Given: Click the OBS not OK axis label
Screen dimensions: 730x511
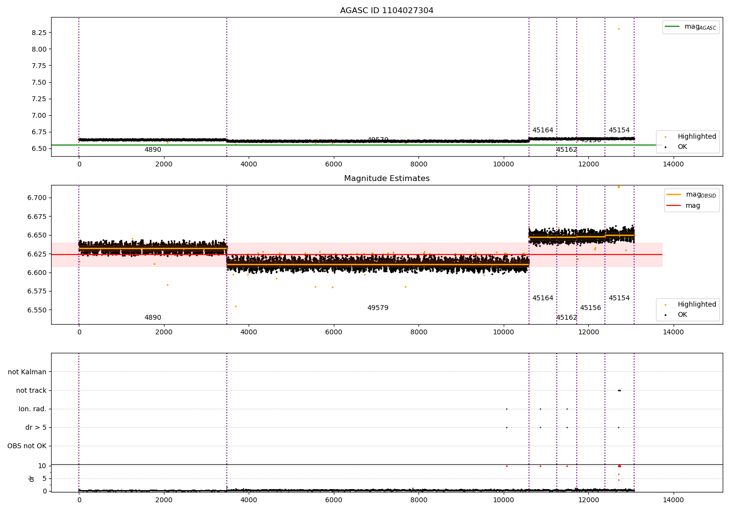Looking at the screenshot, I should [27, 446].
